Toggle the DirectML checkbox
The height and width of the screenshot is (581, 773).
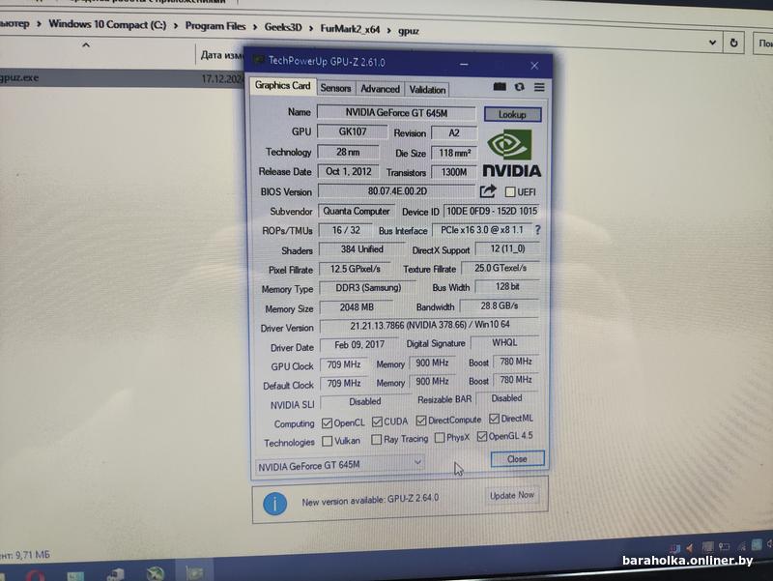(494, 419)
